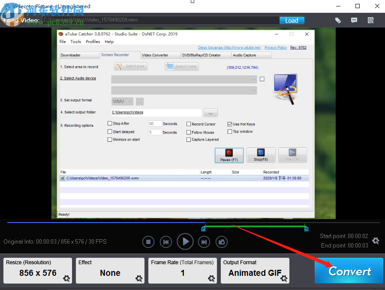Select the Video_1578490209.wmv file row
385x290 pixels.
pos(184,178)
